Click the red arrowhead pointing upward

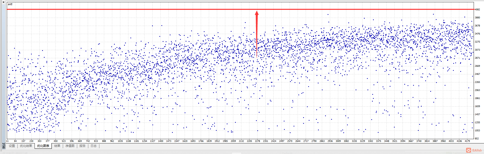[257, 13]
